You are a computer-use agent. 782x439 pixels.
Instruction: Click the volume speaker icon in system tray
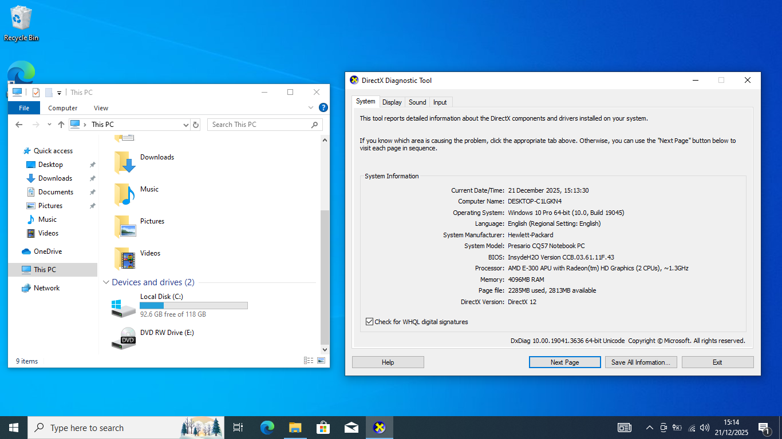click(x=705, y=428)
